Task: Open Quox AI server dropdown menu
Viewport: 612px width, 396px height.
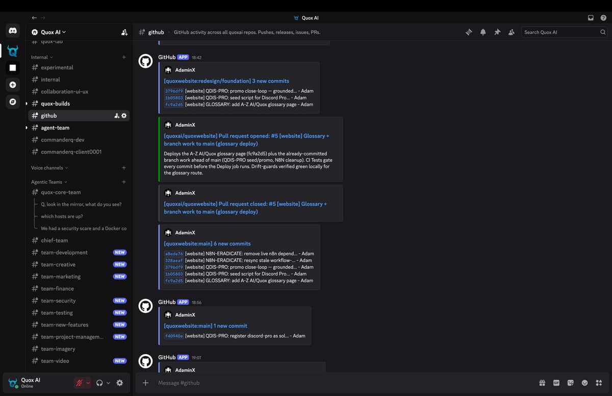Action: click(48, 32)
